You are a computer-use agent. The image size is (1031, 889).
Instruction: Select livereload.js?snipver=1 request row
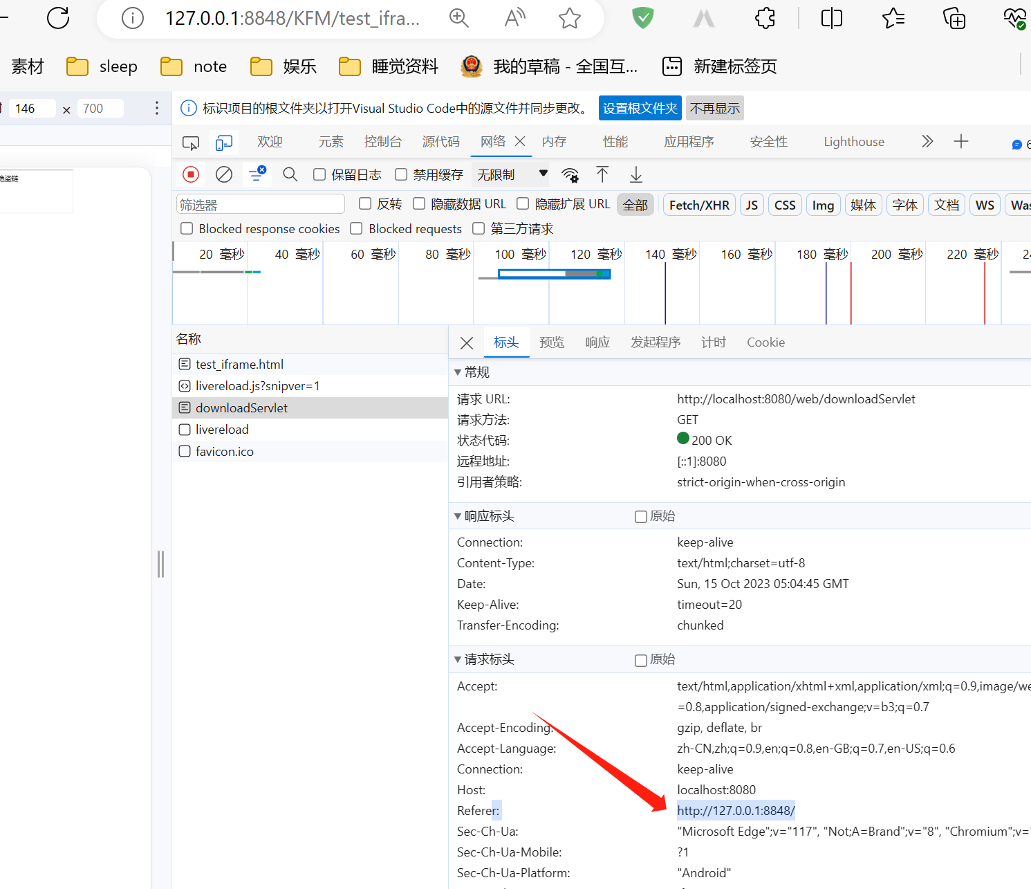coord(310,385)
